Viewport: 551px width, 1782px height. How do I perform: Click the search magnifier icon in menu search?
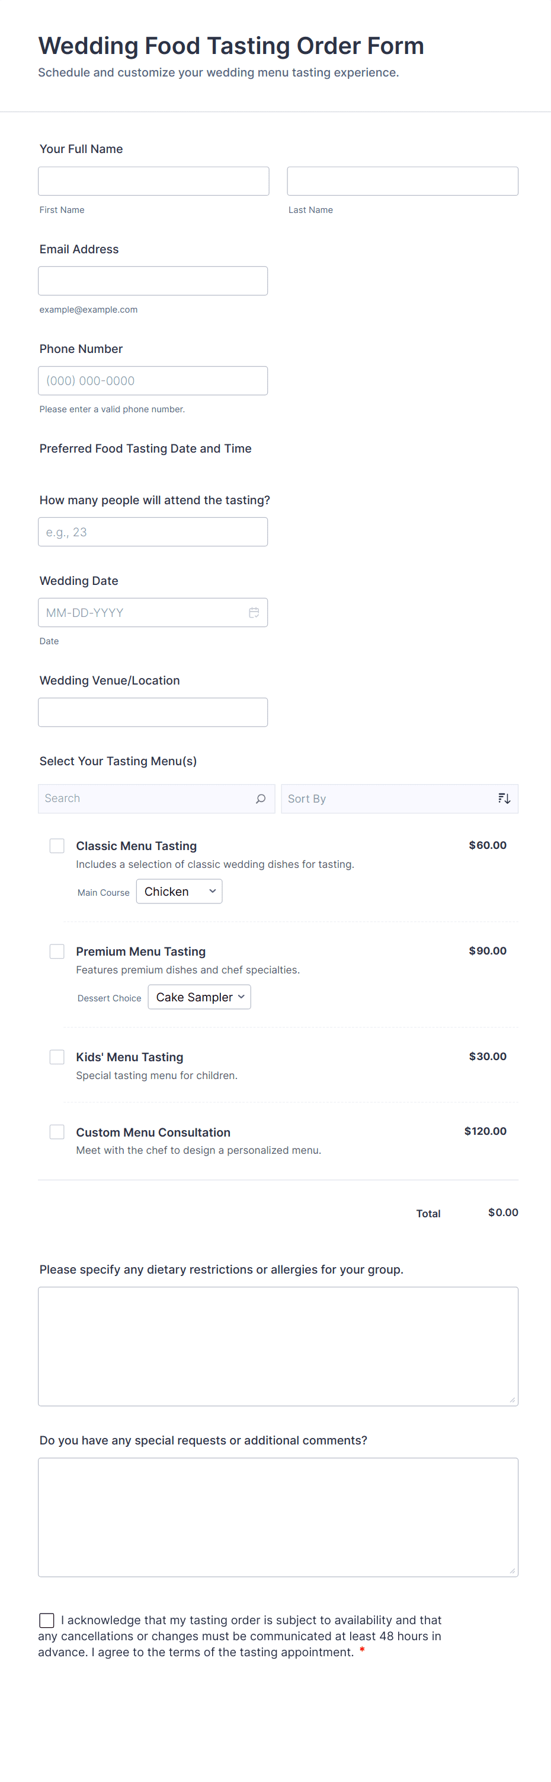tap(261, 798)
